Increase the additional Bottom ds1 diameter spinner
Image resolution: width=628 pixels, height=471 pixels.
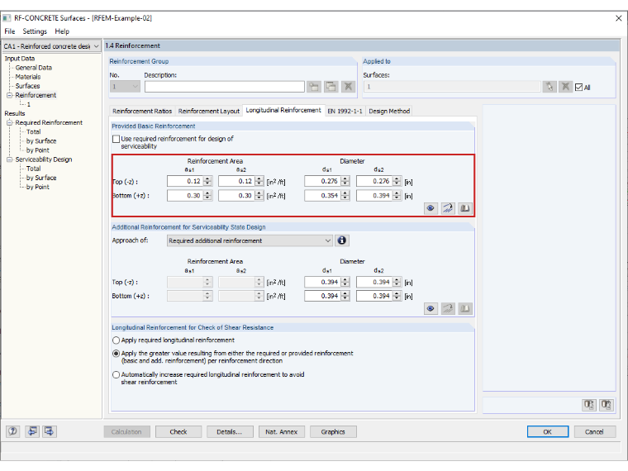(x=345, y=293)
